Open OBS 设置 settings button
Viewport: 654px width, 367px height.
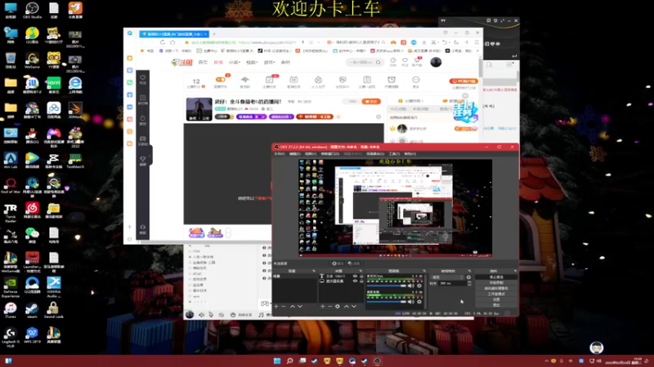point(496,299)
